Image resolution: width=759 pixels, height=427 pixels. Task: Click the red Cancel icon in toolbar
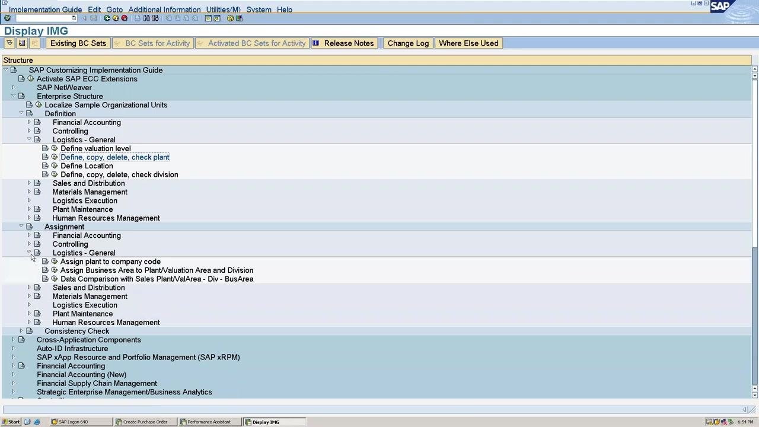pyautogui.click(x=124, y=18)
